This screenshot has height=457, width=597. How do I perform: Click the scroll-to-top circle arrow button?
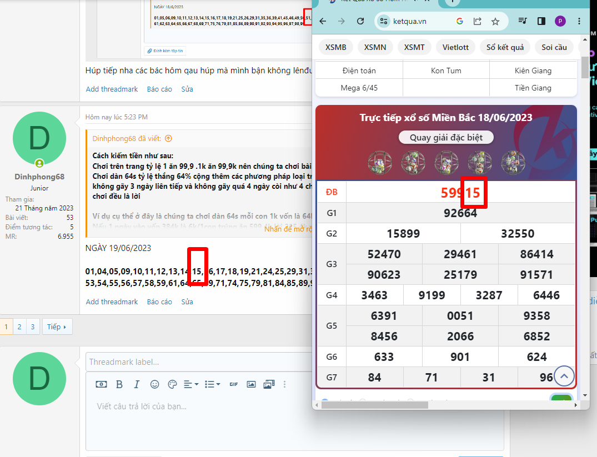[x=564, y=376]
